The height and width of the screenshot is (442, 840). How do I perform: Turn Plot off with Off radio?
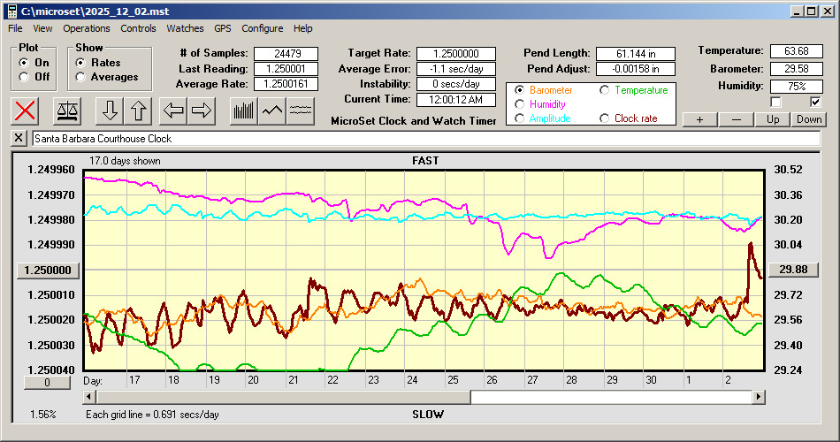point(24,77)
